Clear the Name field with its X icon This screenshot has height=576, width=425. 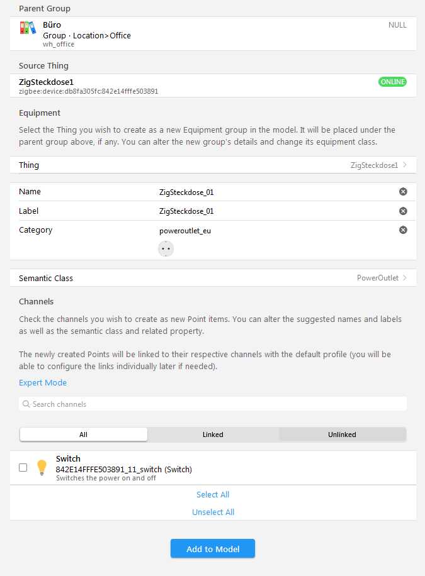tap(403, 192)
